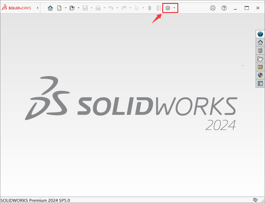Image resolution: width=265 pixels, height=203 pixels.
Task: Click the Redo arrow icon
Action: click(x=124, y=8)
